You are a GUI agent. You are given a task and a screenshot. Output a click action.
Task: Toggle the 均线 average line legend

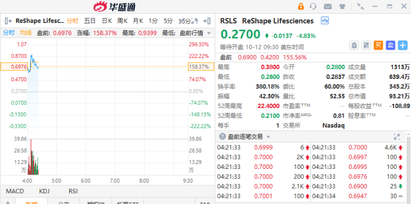[26, 33]
